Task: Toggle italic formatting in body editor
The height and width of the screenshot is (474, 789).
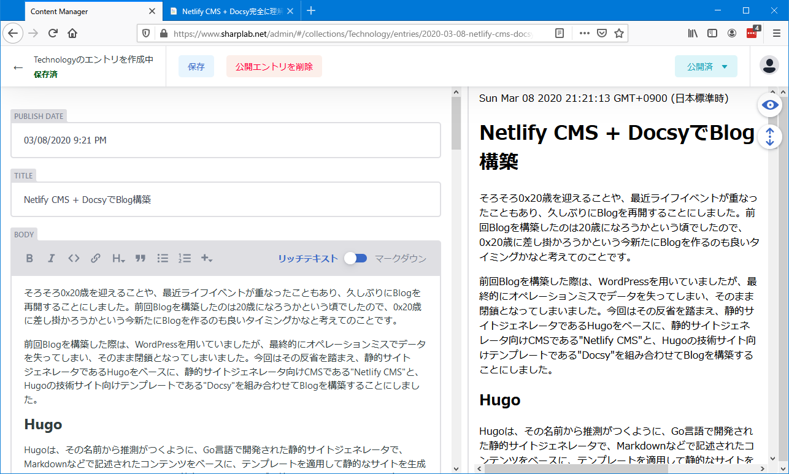Action: click(52, 258)
